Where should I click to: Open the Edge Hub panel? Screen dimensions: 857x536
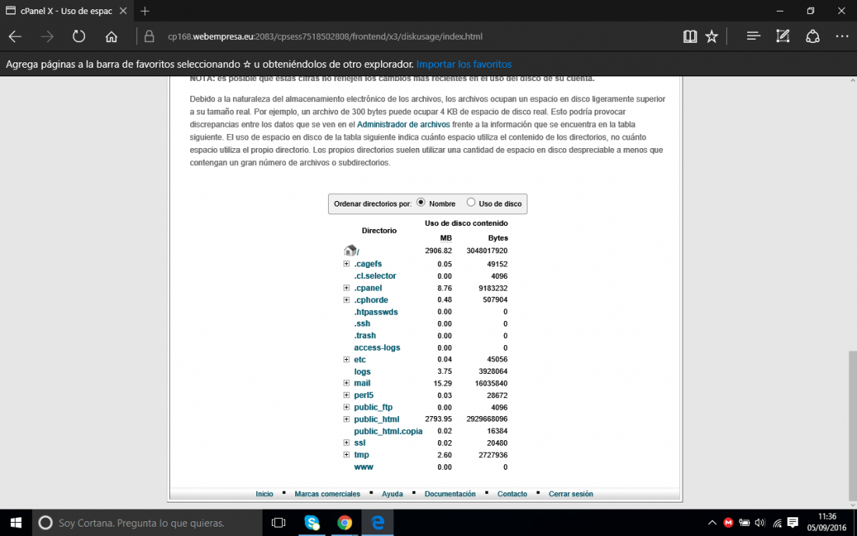(x=753, y=37)
